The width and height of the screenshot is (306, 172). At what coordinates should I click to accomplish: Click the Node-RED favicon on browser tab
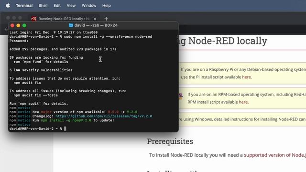click(x=34, y=19)
